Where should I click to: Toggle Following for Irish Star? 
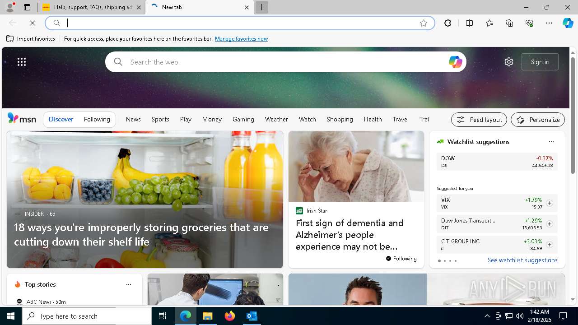[401, 259]
